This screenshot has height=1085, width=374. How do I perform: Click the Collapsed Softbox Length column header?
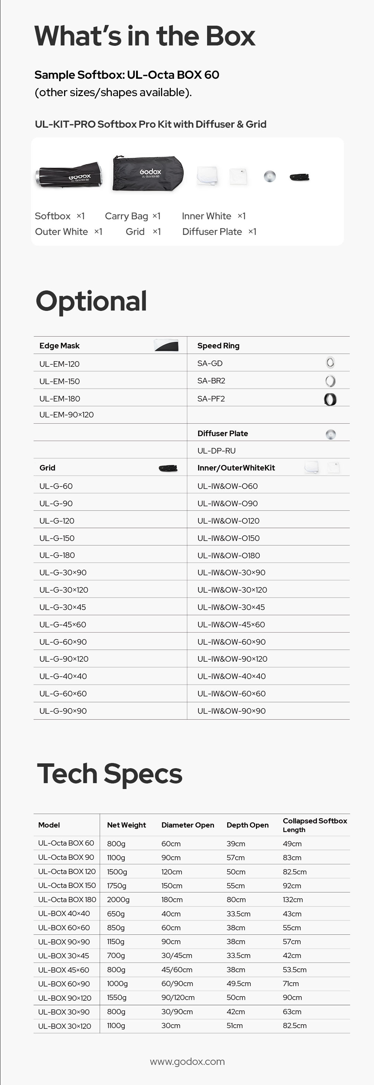pyautogui.click(x=315, y=825)
